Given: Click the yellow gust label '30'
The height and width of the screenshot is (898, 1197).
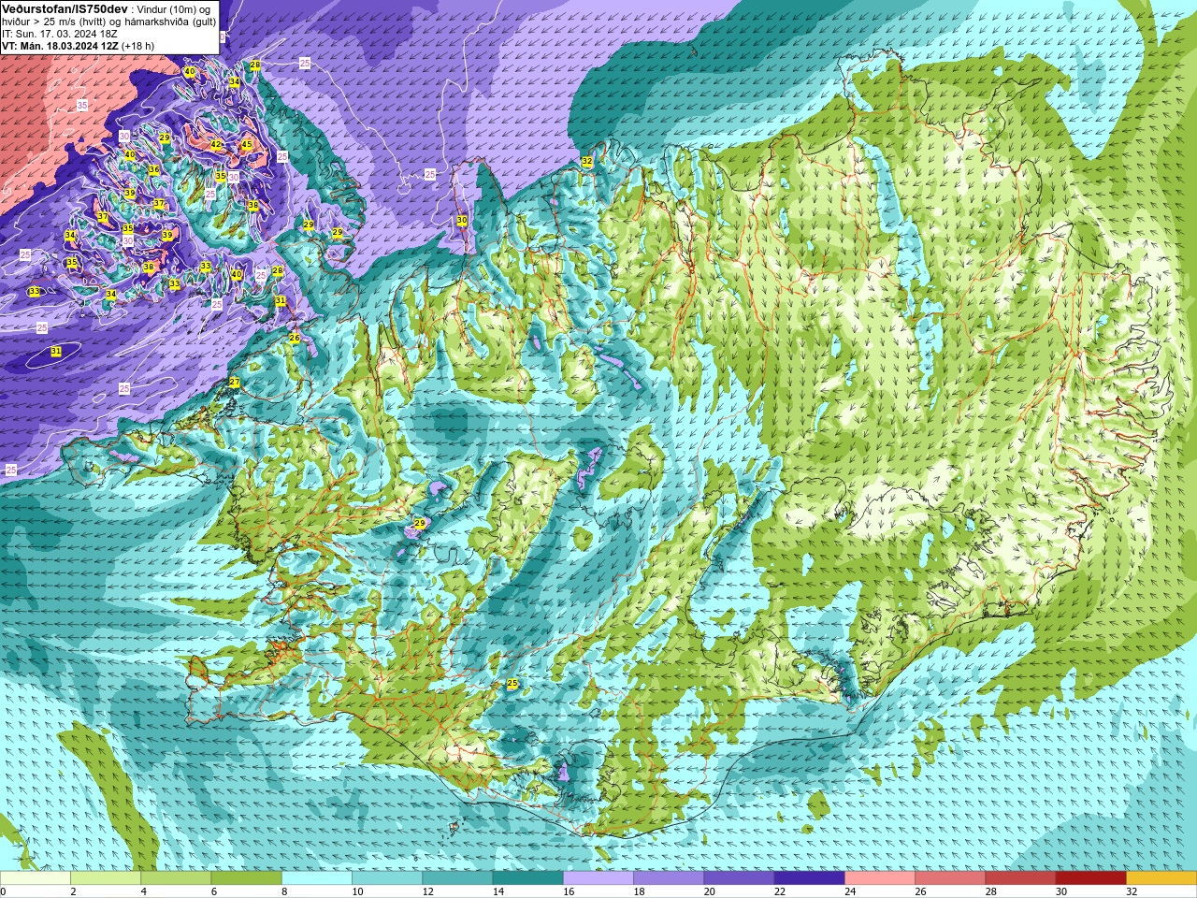Looking at the screenshot, I should pyautogui.click(x=462, y=220).
